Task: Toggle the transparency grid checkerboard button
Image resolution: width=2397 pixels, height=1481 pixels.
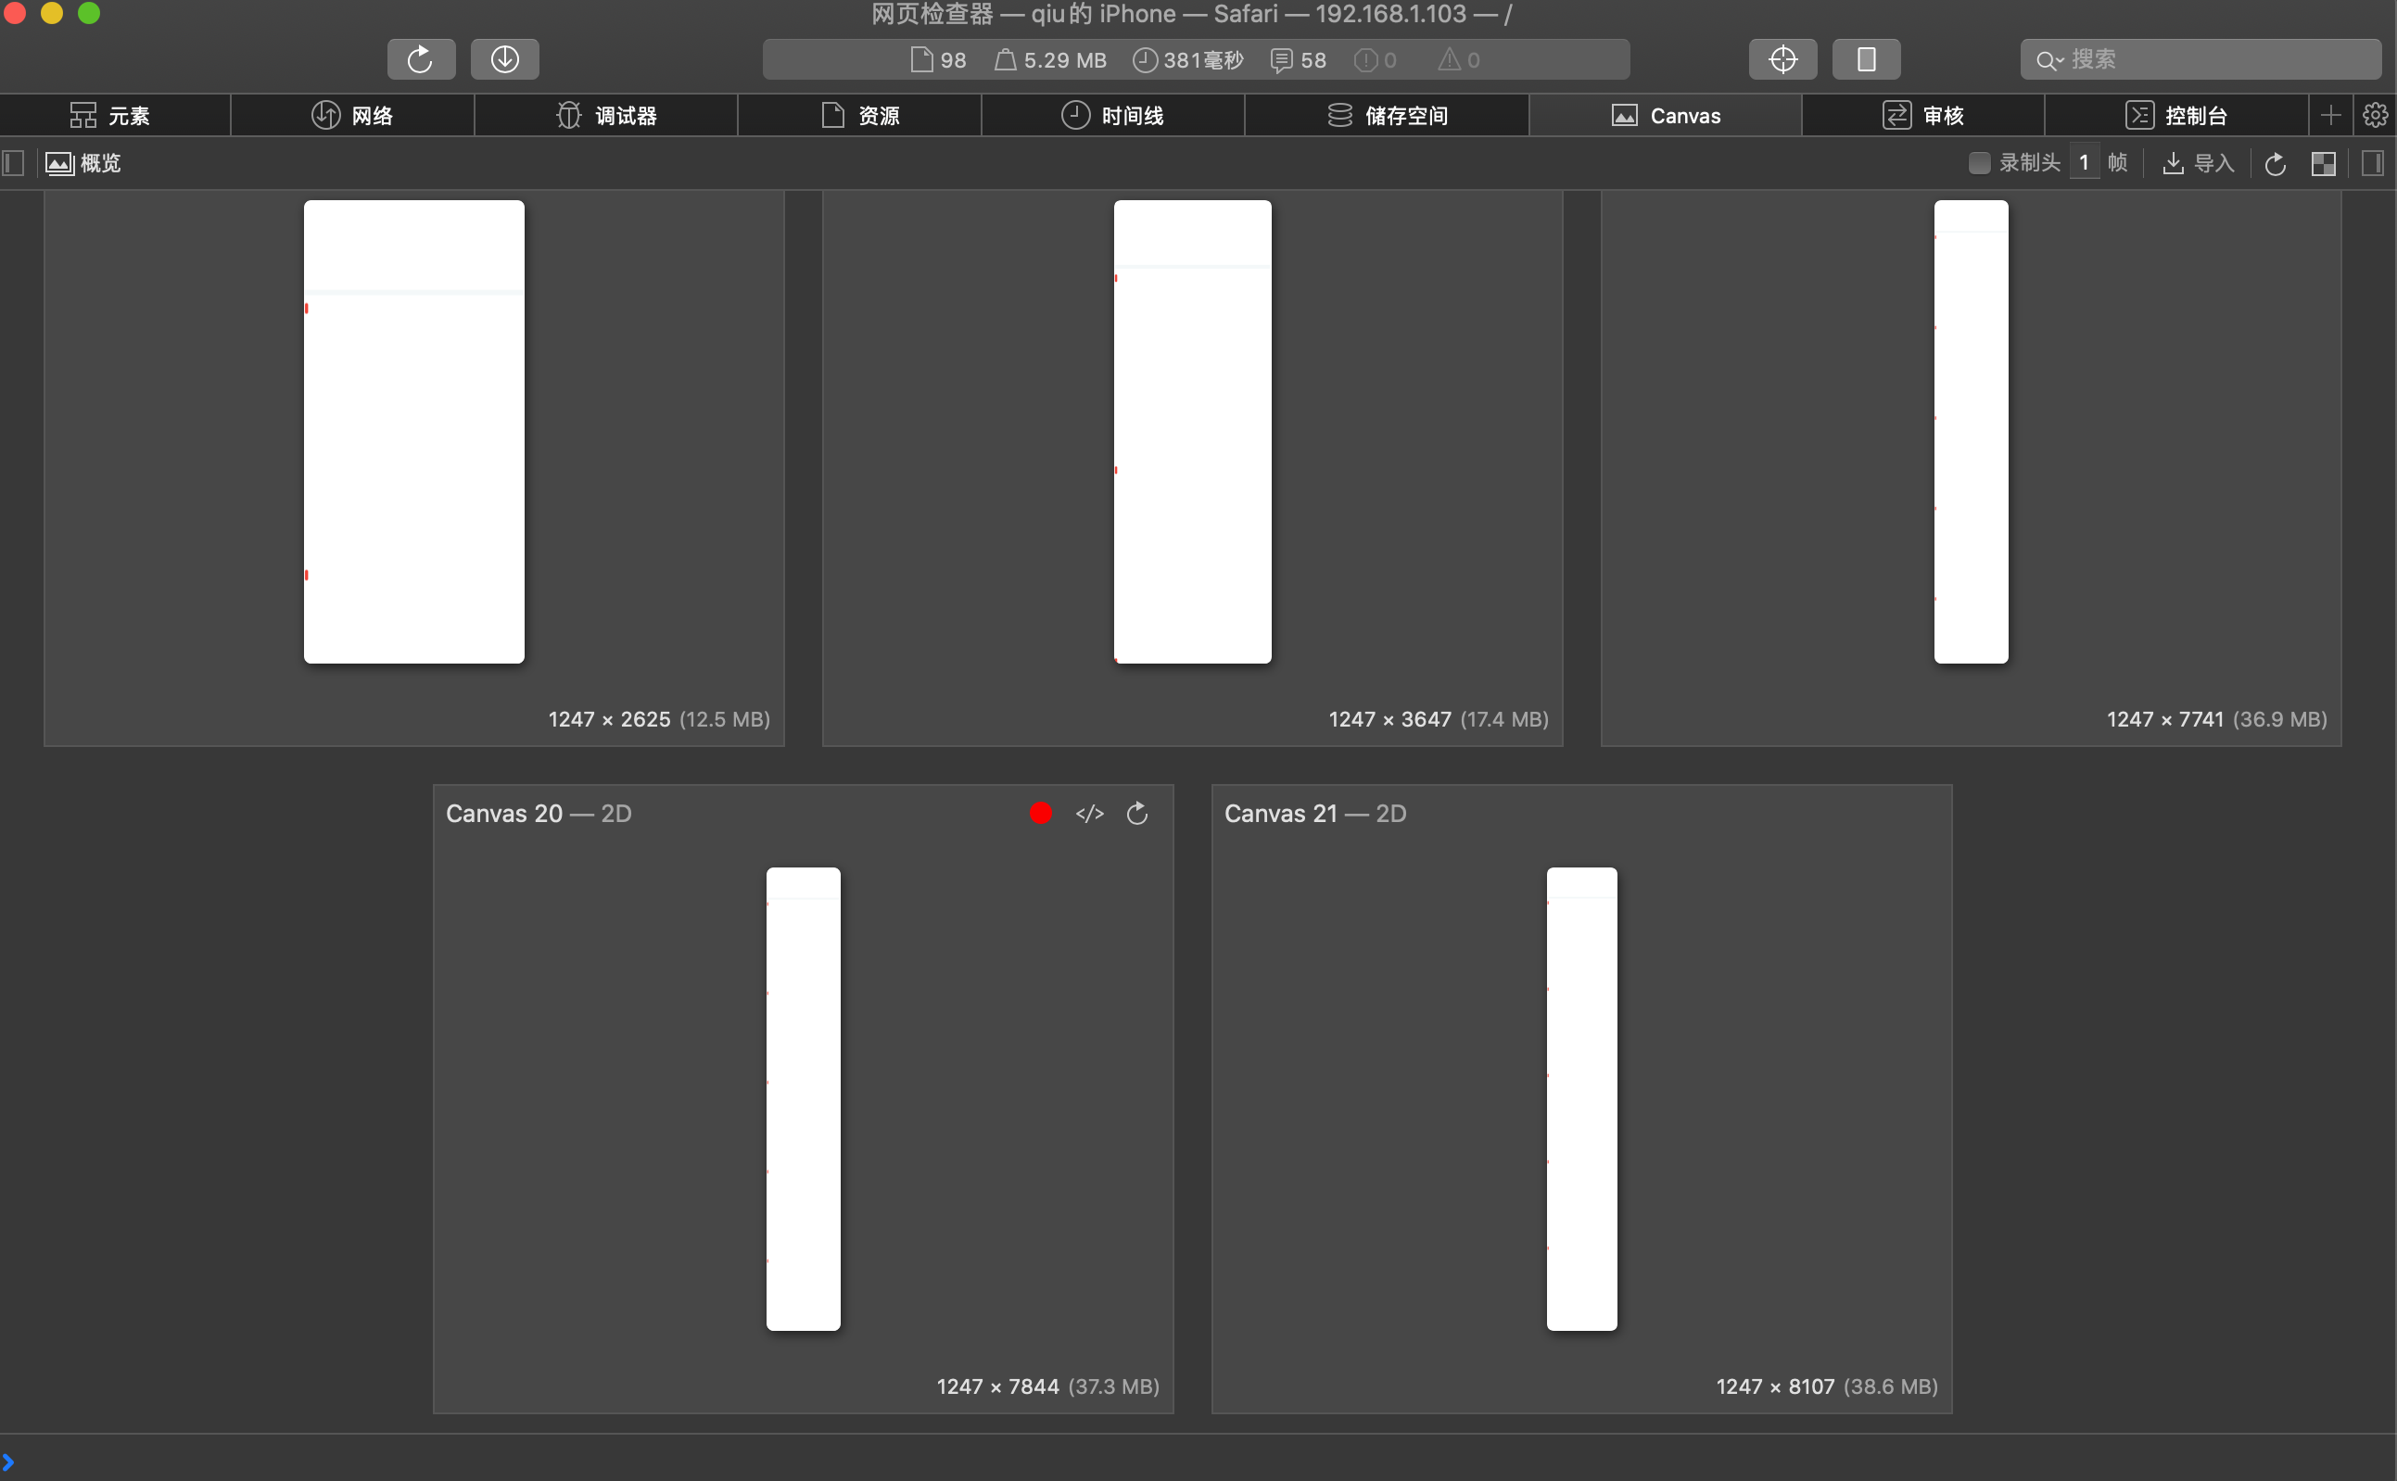Action: [2323, 163]
